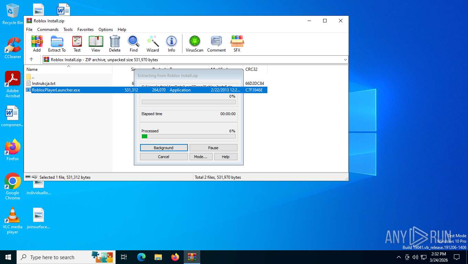Open the Help menu
Viewport: 468px width, 264px height.
(x=122, y=30)
